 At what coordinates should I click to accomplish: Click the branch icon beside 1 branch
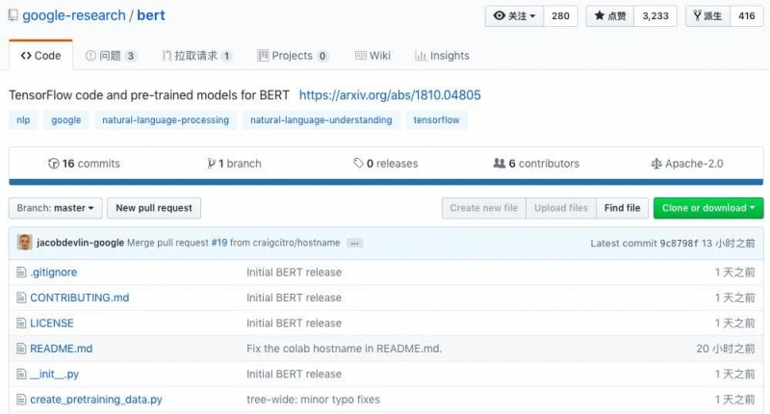click(x=211, y=164)
